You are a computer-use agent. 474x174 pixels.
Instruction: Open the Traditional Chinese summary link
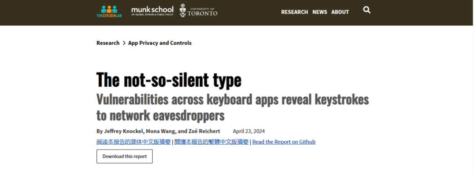coord(211,142)
